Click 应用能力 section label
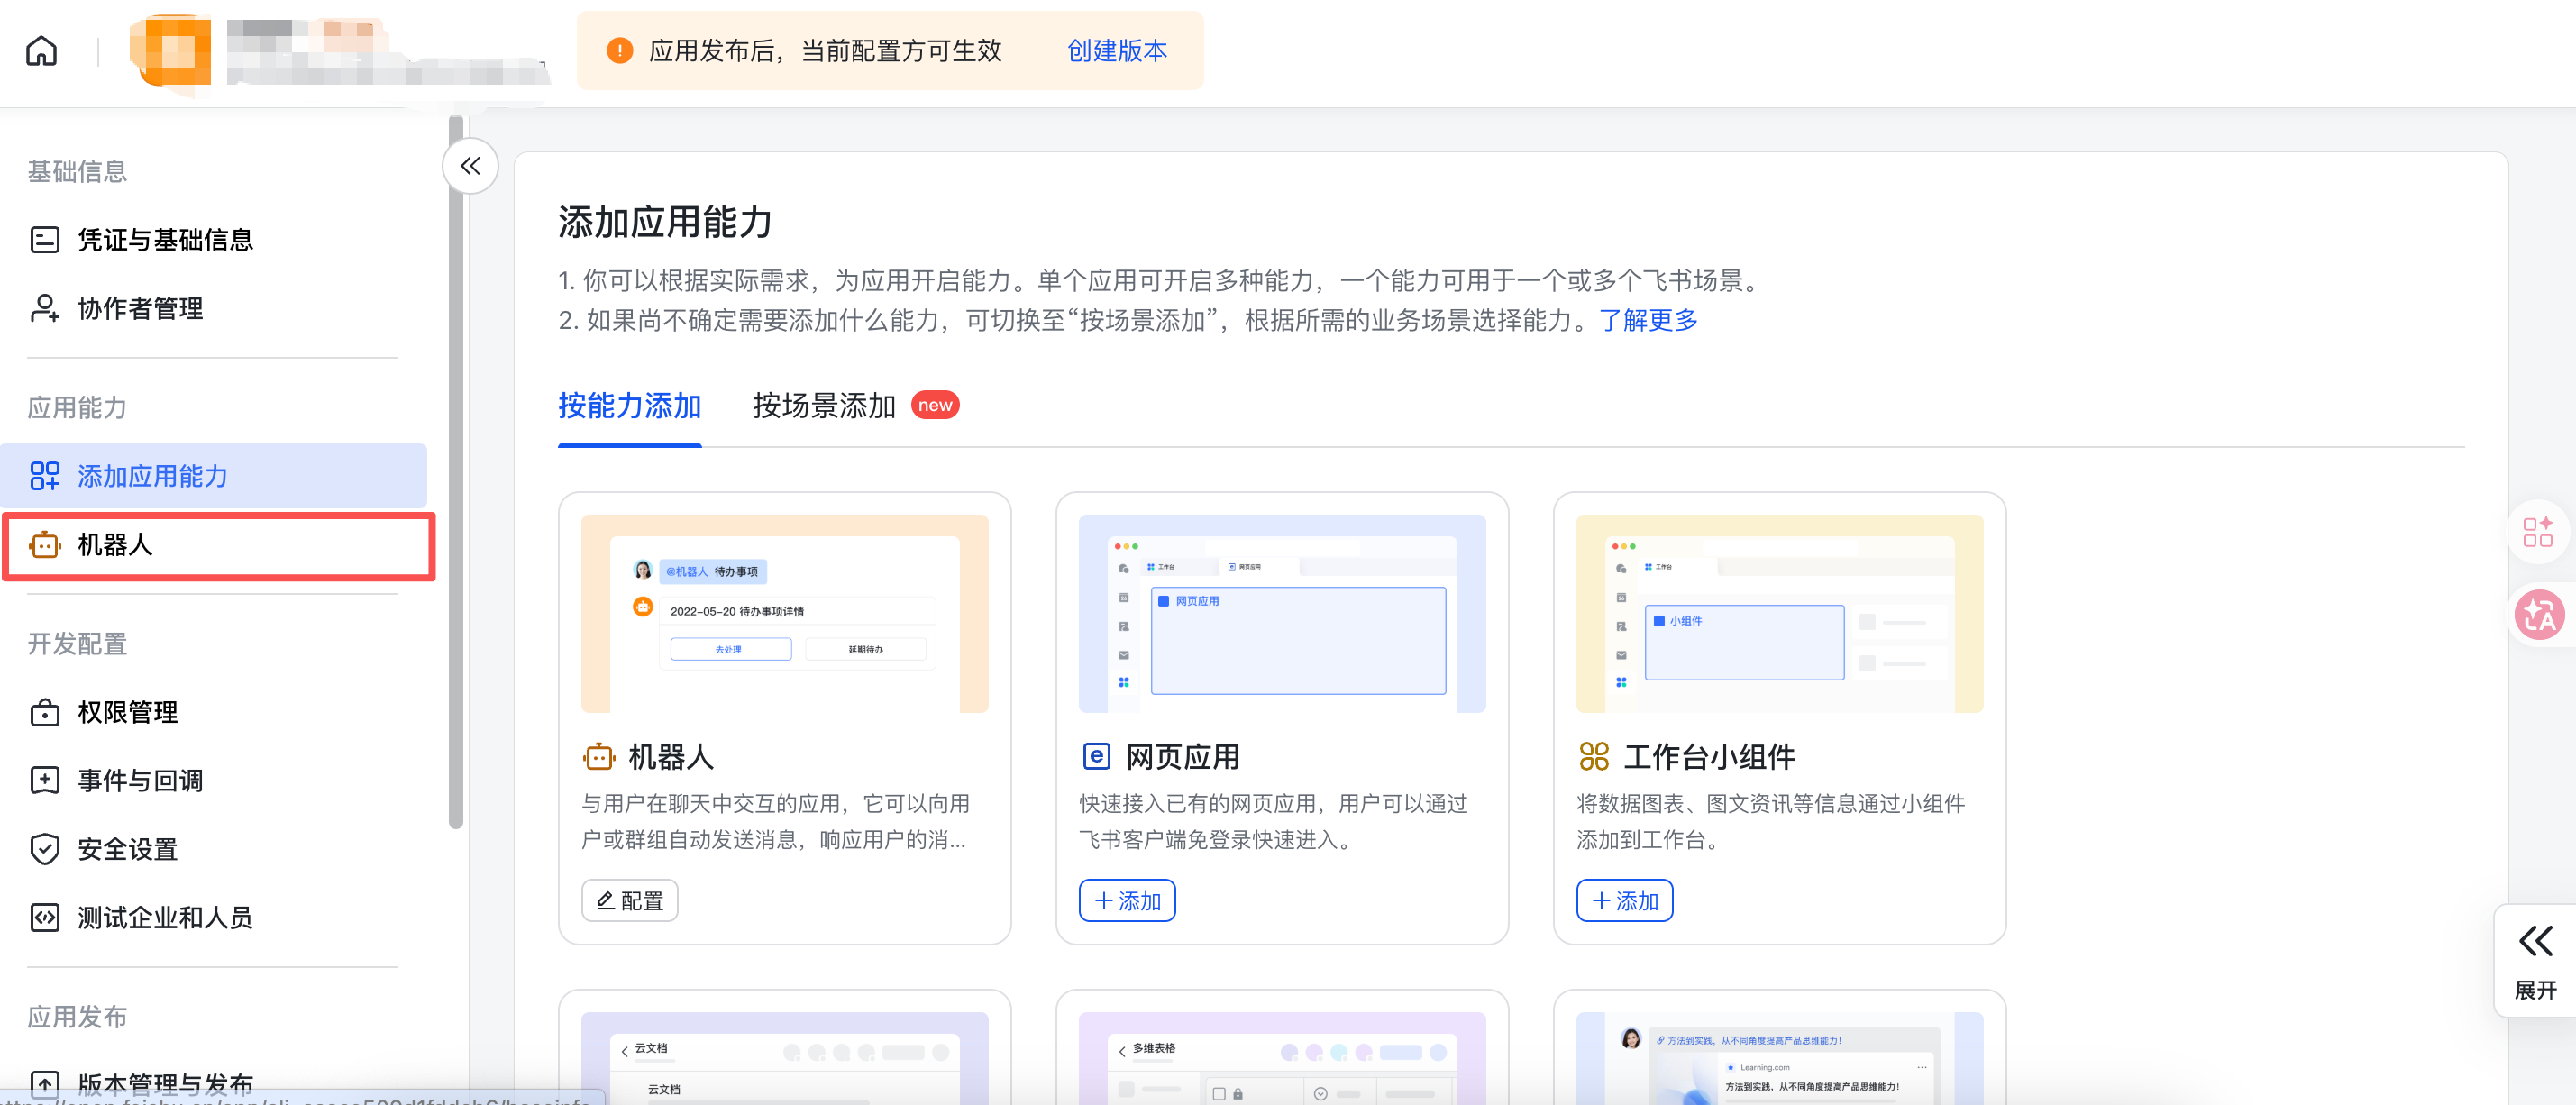 (77, 408)
